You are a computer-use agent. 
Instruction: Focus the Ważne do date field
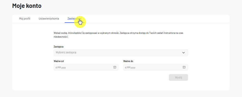pos(156,67)
